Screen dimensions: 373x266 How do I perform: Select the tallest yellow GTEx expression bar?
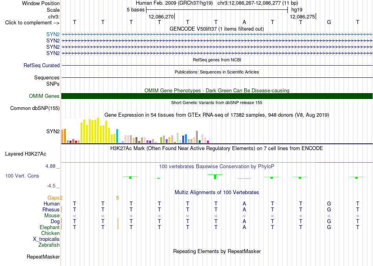click(98, 130)
